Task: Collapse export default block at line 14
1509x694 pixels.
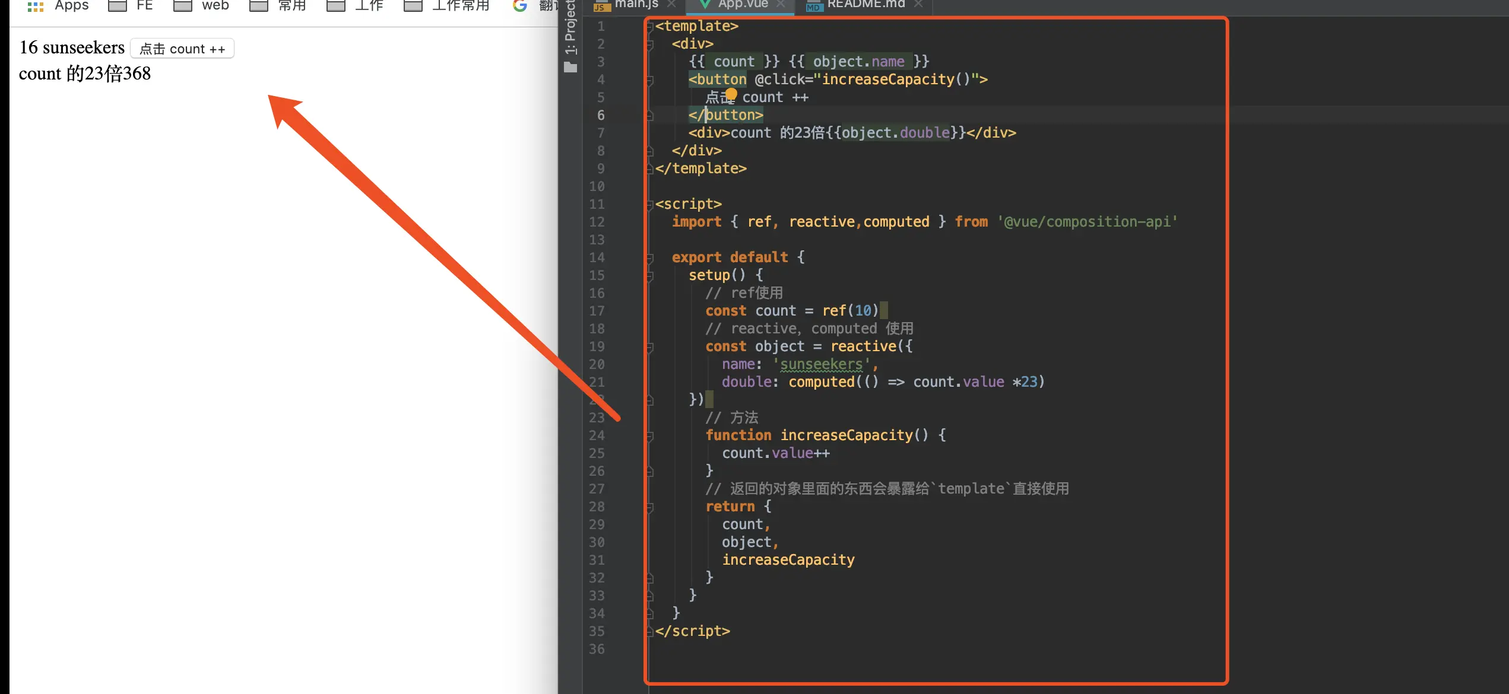Action: click(x=649, y=258)
